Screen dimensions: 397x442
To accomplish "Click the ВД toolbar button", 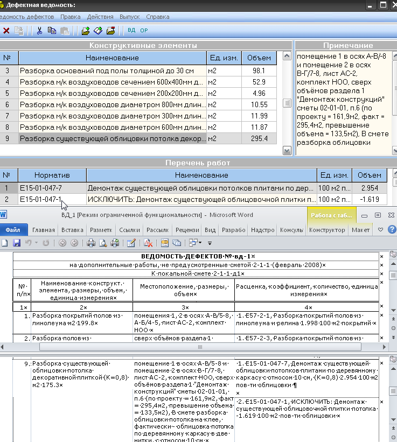I will pos(131,31).
